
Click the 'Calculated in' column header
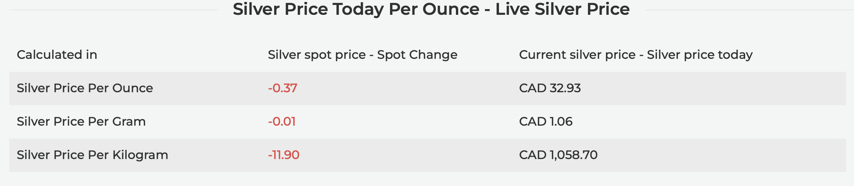coord(57,55)
